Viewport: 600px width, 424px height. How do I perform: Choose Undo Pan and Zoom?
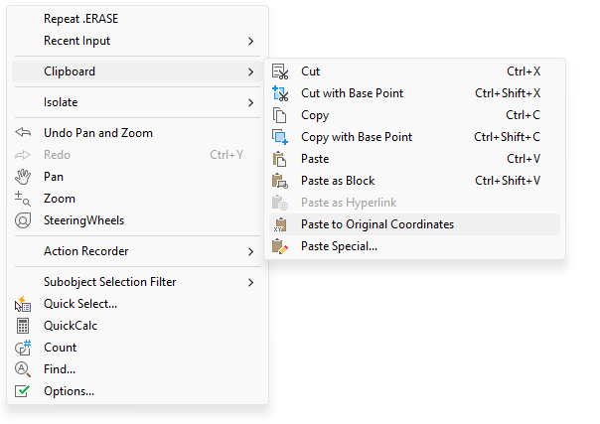(x=98, y=133)
